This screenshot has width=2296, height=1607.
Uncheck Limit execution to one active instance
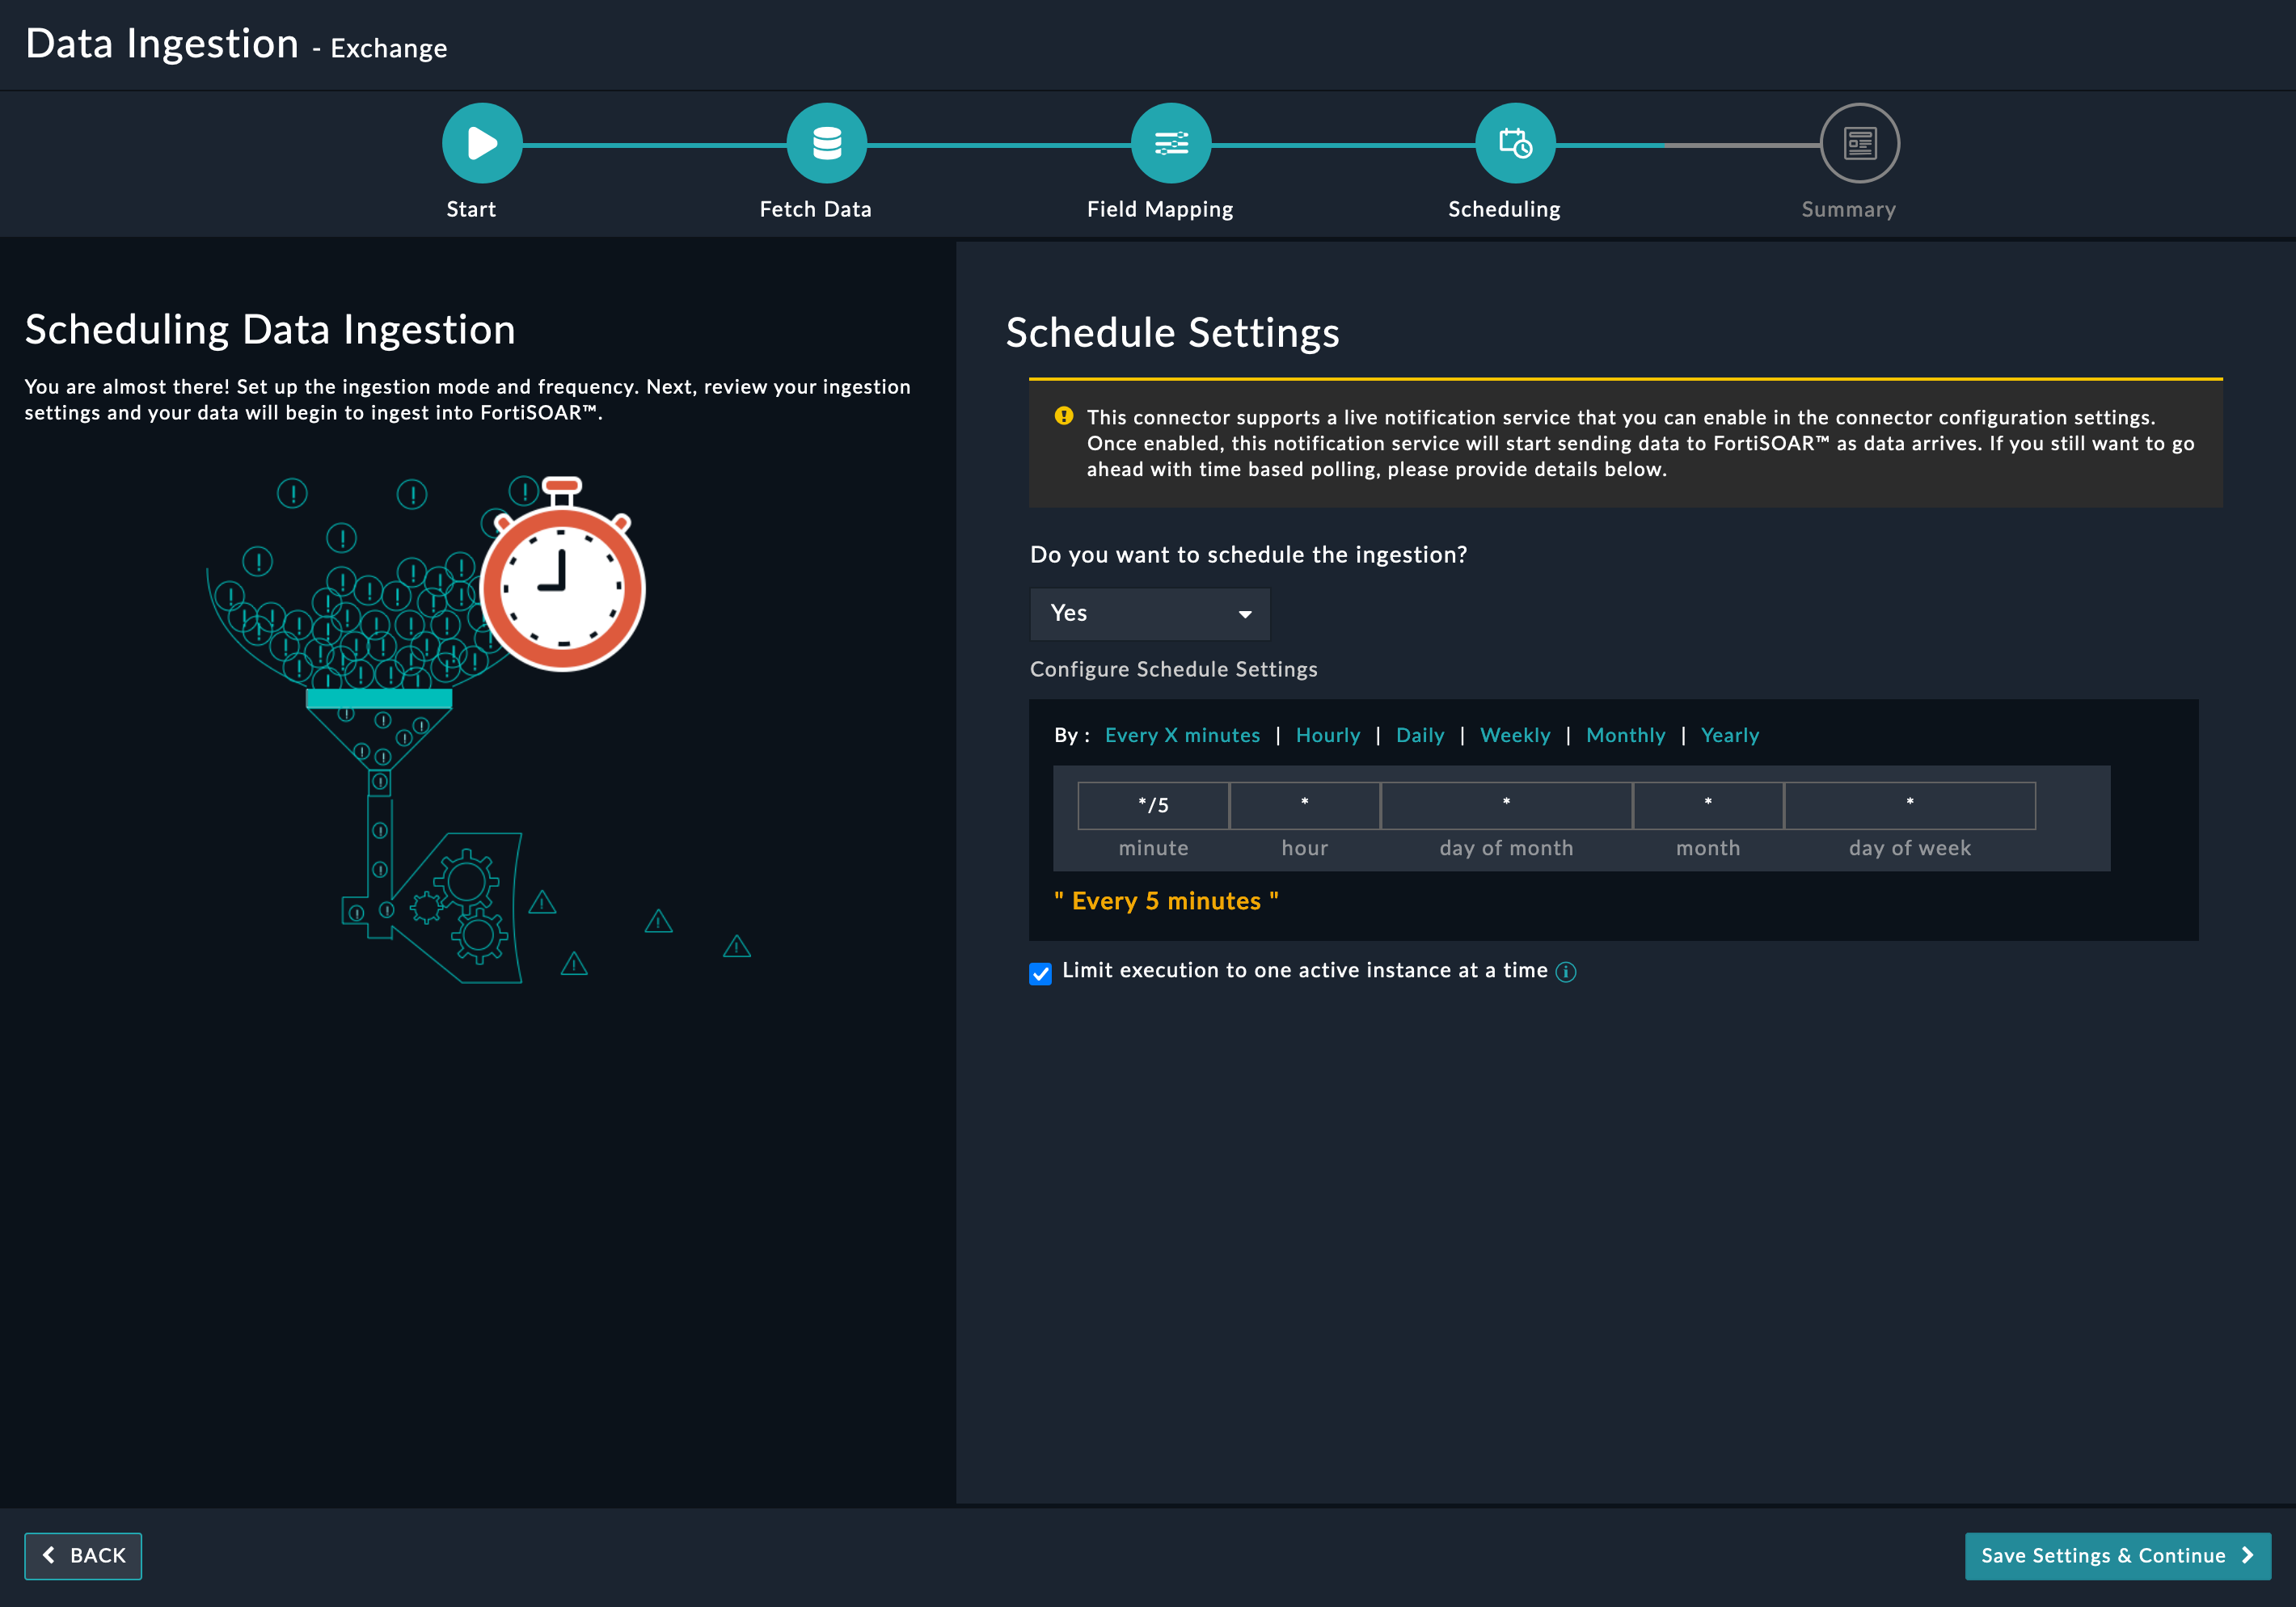click(x=1041, y=973)
